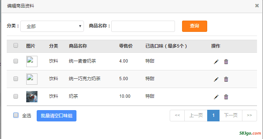Go to first page with << button

(x=177, y=115)
